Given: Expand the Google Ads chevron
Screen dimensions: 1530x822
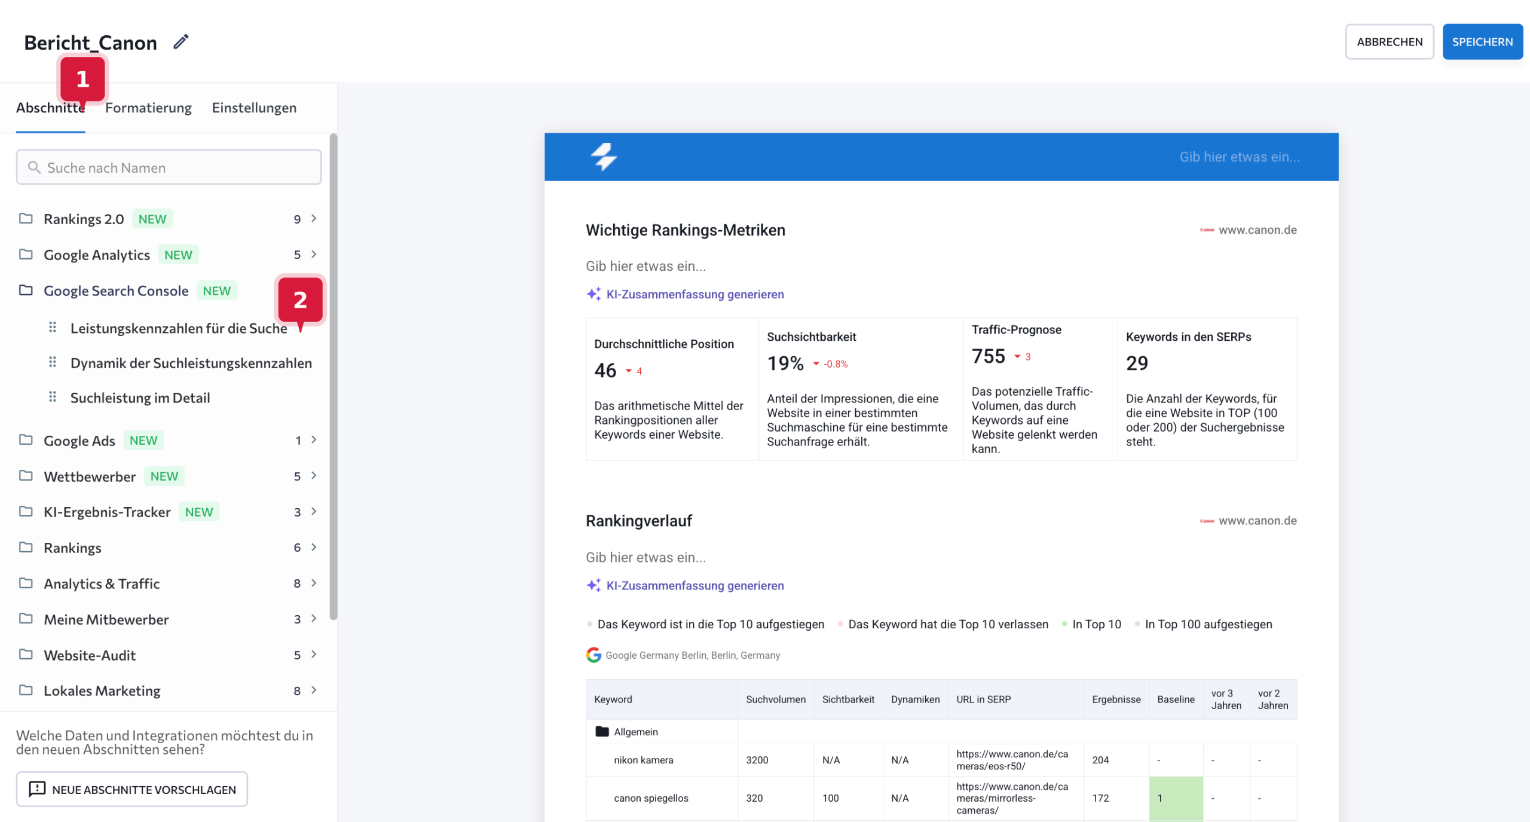Looking at the screenshot, I should [314, 440].
